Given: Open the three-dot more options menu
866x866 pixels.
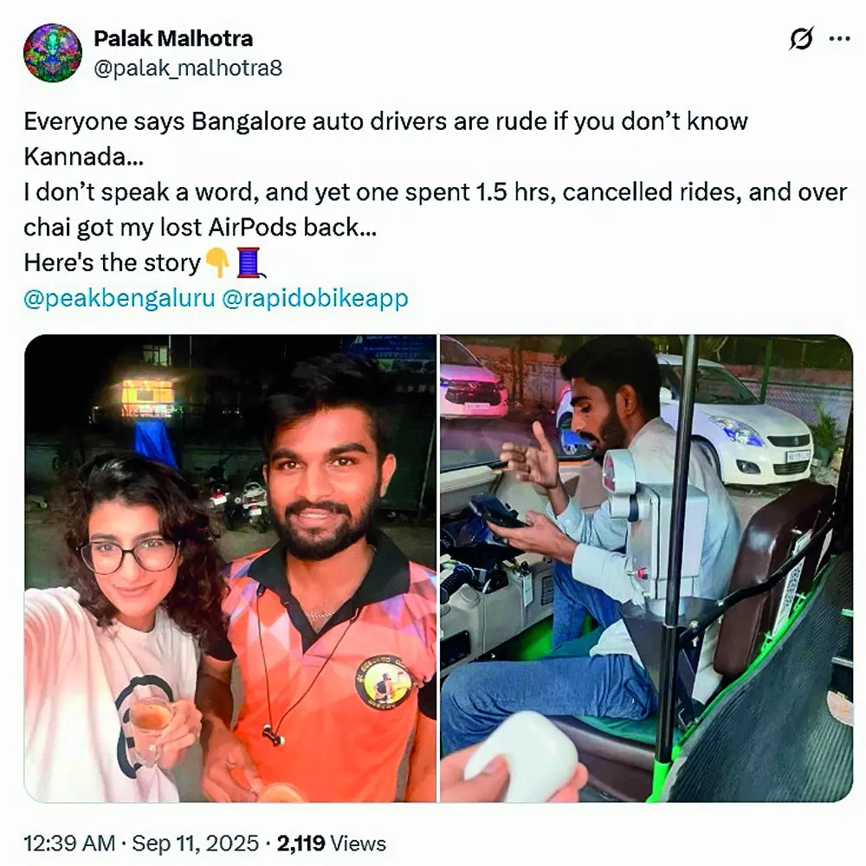Looking at the screenshot, I should click(839, 39).
